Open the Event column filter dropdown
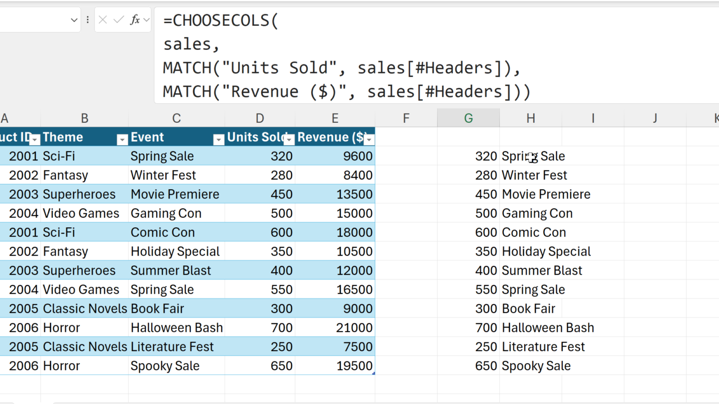 pyautogui.click(x=219, y=140)
